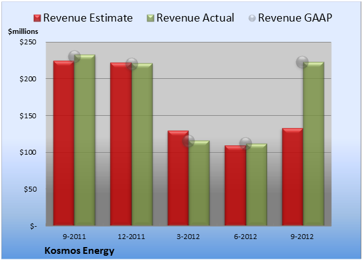This screenshot has height=260, width=362.
Task: Select the red estimate bar for 3-2012
Action: pyautogui.click(x=178, y=178)
